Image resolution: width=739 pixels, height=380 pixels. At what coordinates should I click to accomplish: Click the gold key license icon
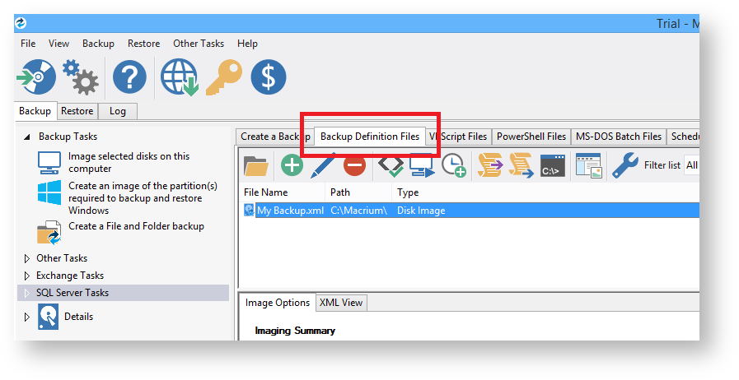point(222,78)
